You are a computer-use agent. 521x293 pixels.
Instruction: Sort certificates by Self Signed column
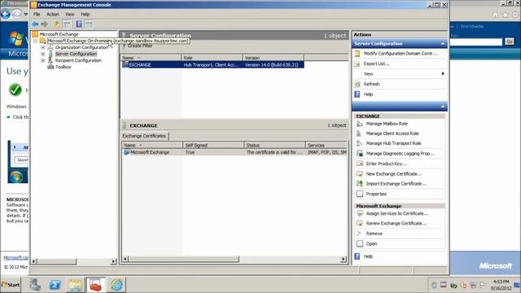[213, 146]
